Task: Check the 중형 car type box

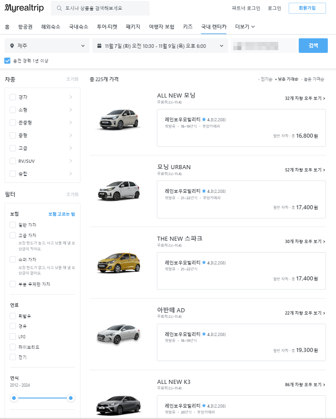Action: click(13, 135)
